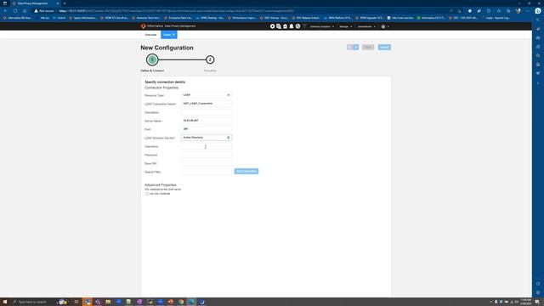Click the Search Filter input field

pos(207,172)
